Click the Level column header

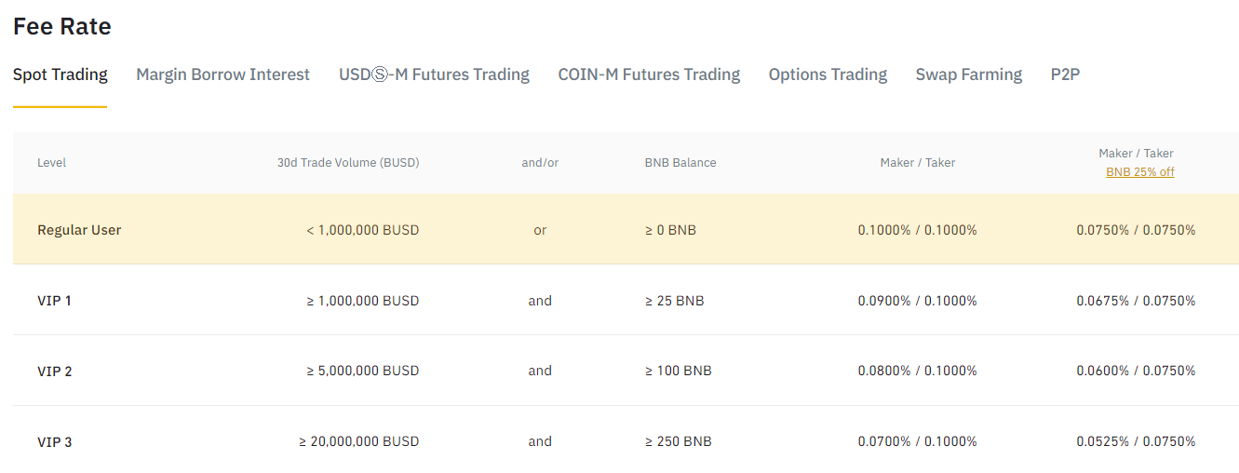pos(51,163)
